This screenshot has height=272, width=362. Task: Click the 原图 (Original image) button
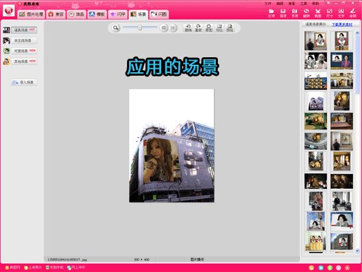coord(209,28)
